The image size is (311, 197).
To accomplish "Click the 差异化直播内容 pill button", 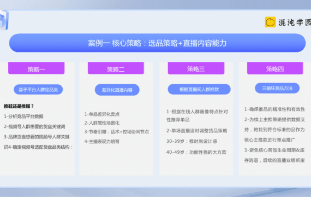I will click(x=117, y=90).
